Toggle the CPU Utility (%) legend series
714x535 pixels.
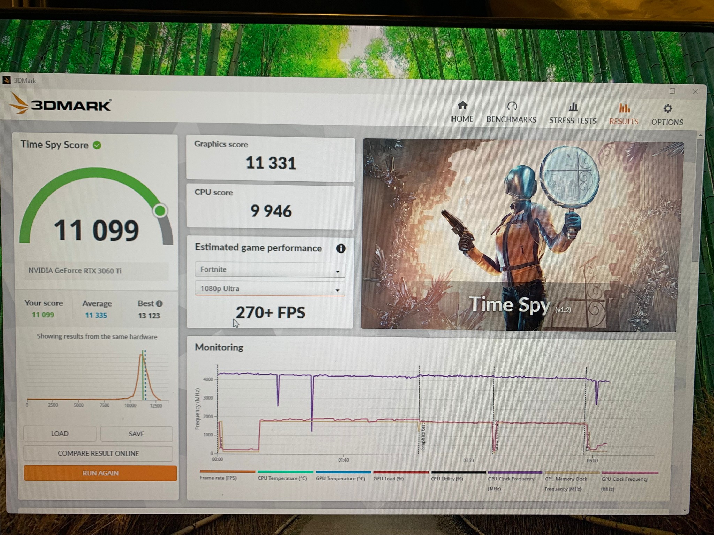[x=458, y=476]
